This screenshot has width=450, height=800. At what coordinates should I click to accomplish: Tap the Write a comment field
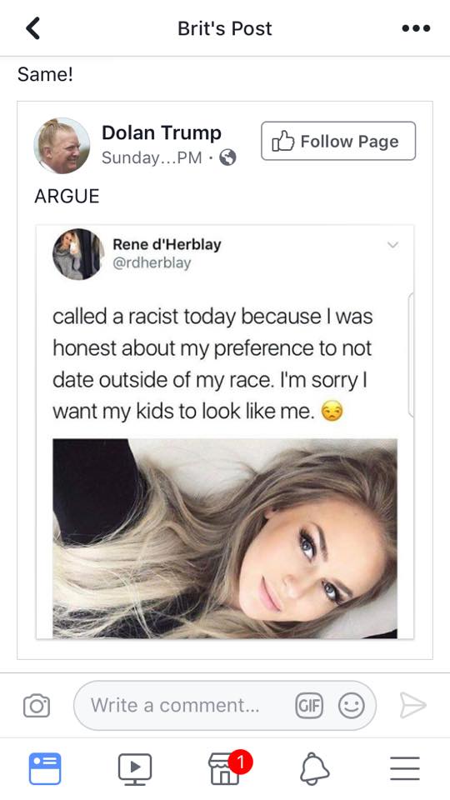225,706
